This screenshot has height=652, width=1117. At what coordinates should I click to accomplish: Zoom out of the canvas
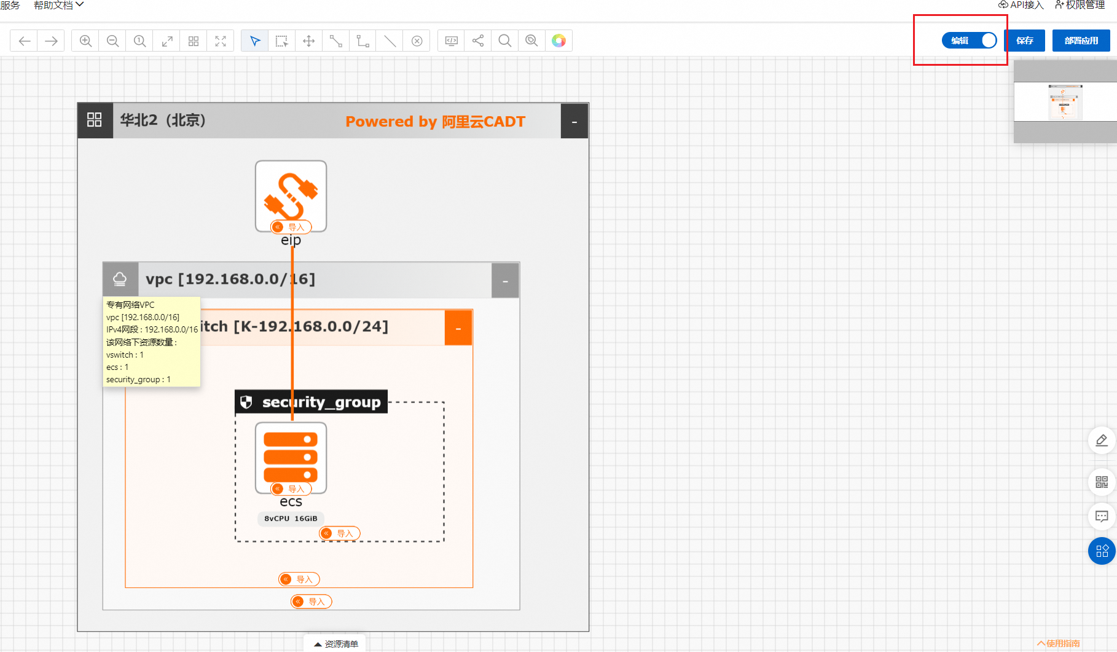[113, 41]
